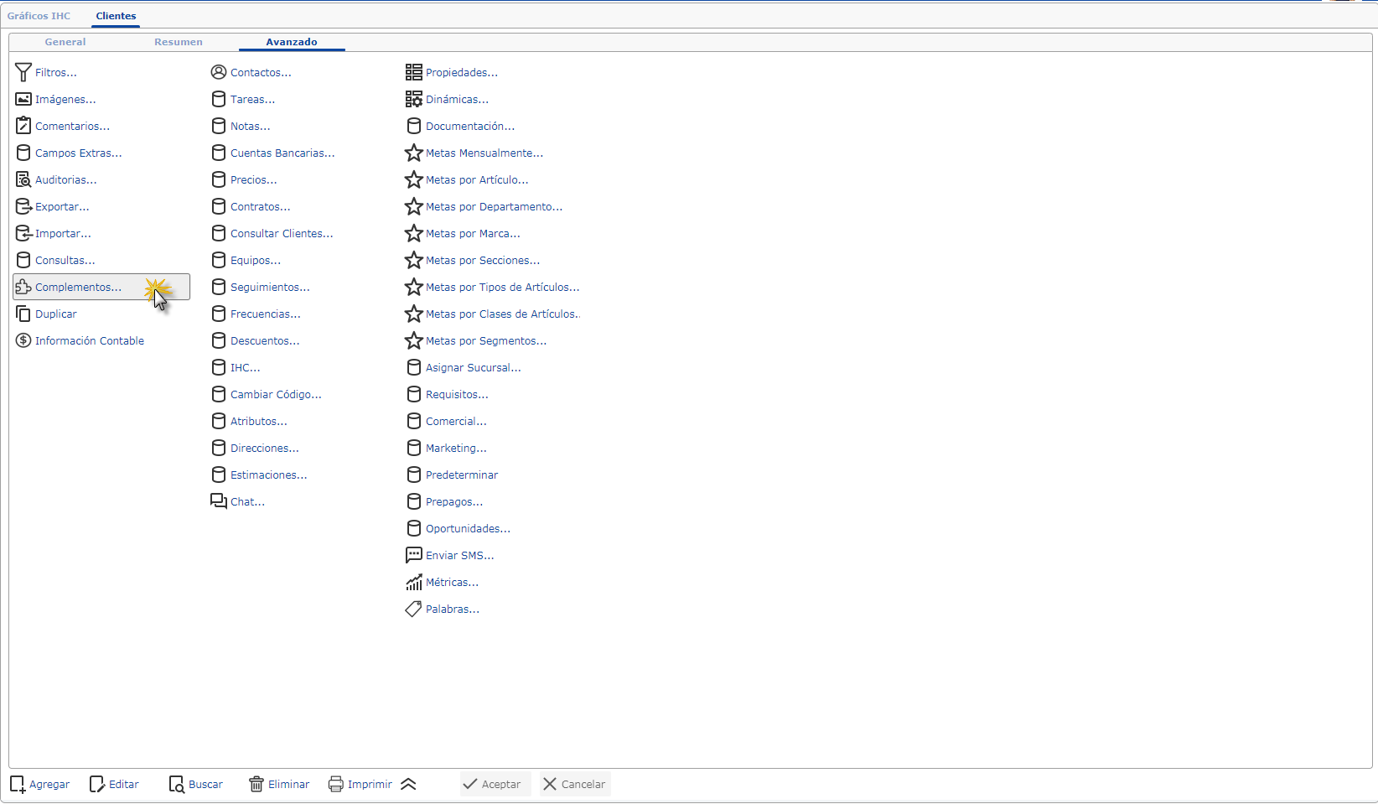Image resolution: width=1378 pixels, height=804 pixels.
Task: Switch to the Resumen tab
Action: click(179, 42)
